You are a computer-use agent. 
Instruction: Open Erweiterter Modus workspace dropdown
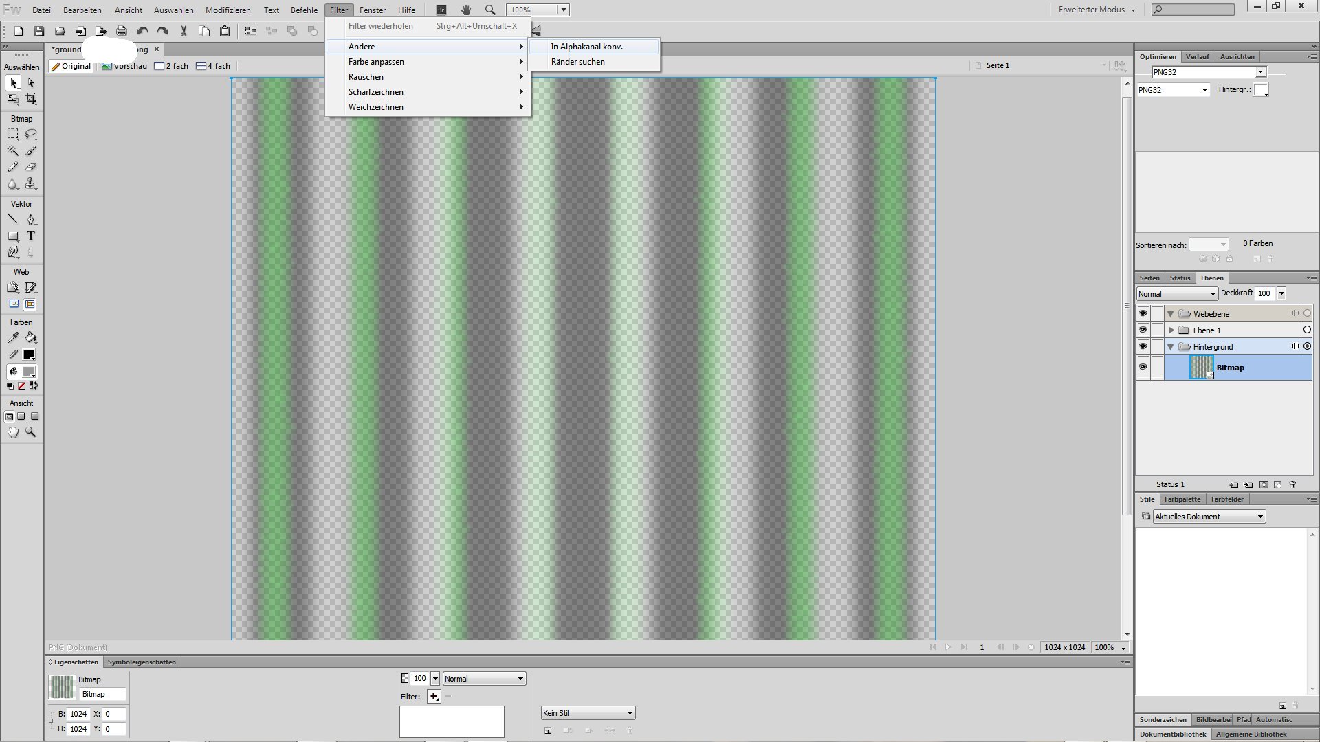click(x=1097, y=10)
